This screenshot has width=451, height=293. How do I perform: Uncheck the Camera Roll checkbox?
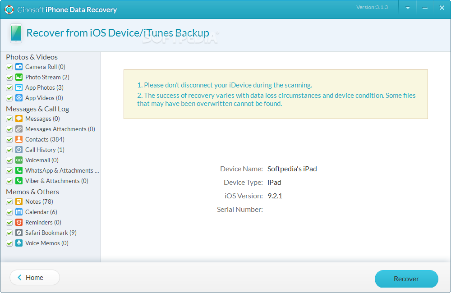[x=9, y=67]
